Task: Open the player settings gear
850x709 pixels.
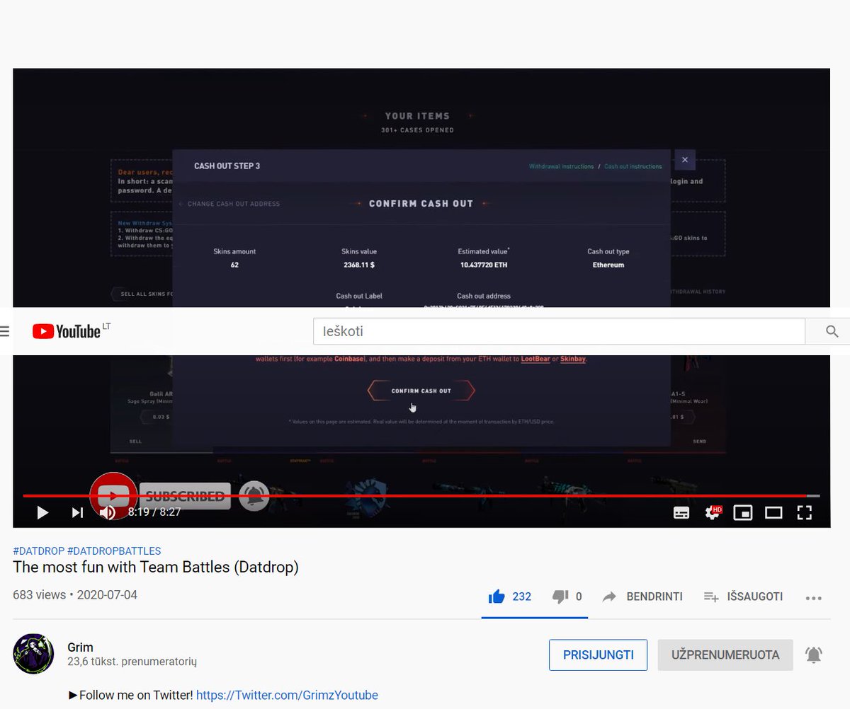Action: 713,512
